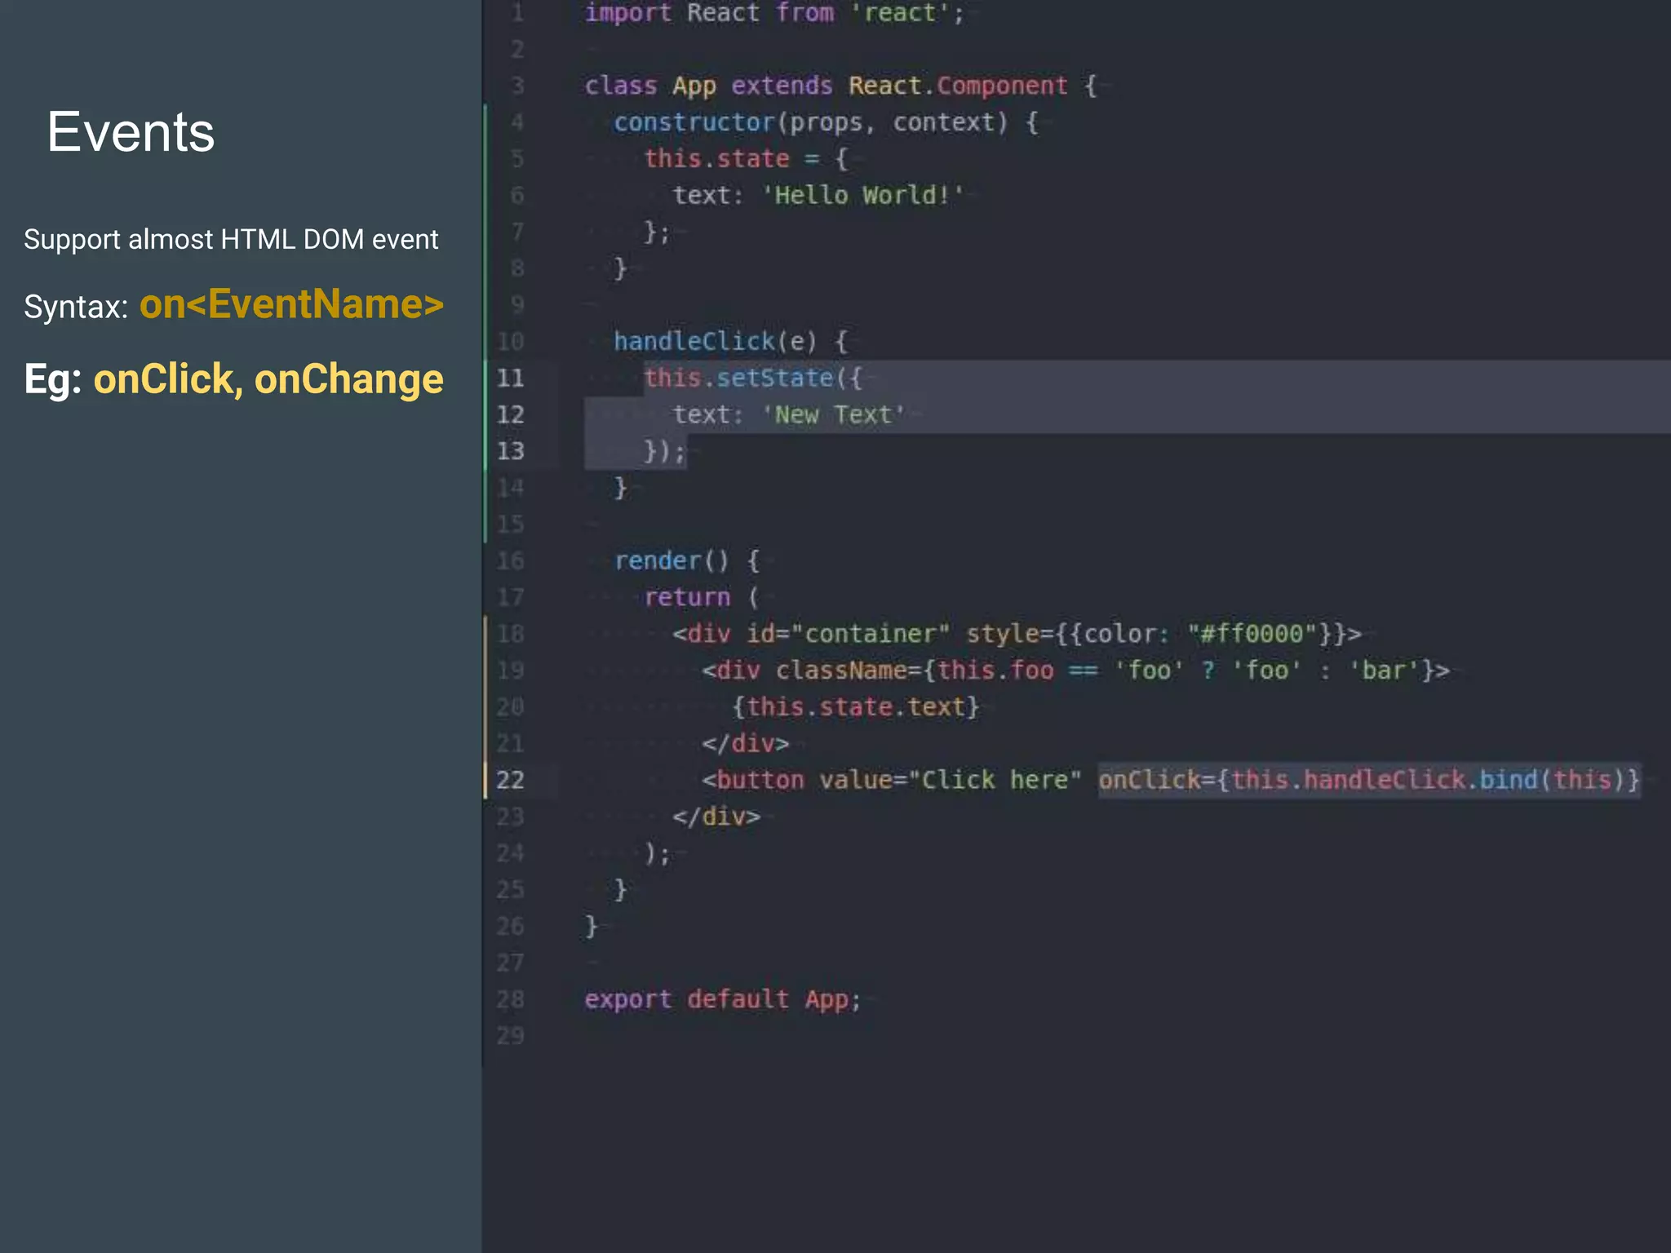Click the 'Events' slide title

(131, 132)
